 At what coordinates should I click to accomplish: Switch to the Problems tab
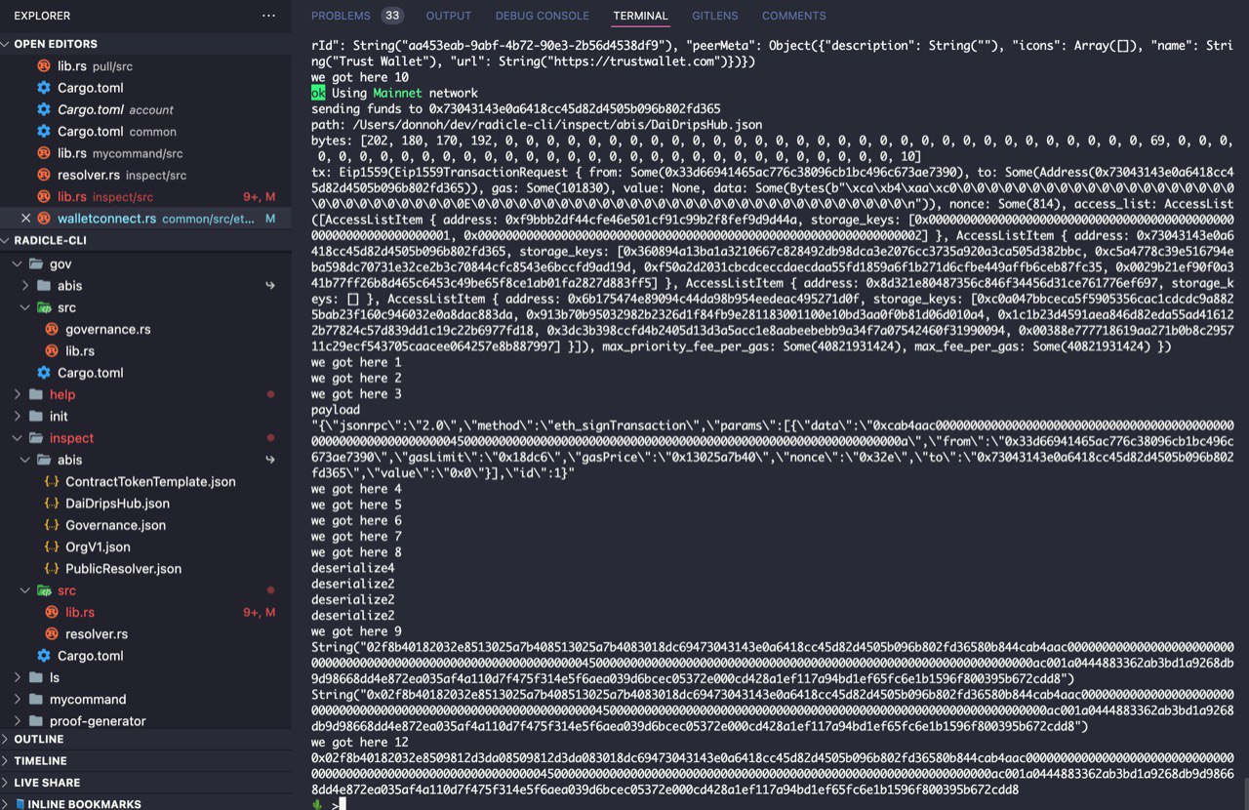pyautogui.click(x=341, y=16)
